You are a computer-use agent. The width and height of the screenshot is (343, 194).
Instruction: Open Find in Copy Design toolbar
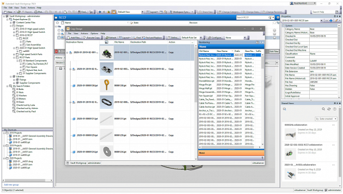coord(137,38)
